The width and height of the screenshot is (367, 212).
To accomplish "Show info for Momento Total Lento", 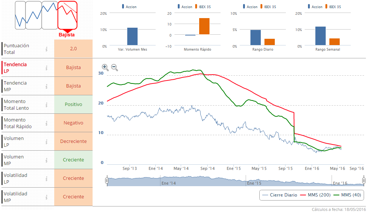I will pos(46,105).
